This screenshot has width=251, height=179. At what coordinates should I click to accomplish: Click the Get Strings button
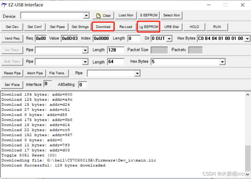80,27
